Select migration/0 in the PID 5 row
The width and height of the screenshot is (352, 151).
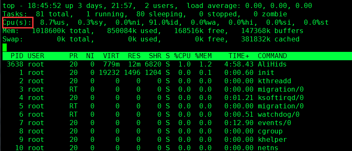pos(280,106)
